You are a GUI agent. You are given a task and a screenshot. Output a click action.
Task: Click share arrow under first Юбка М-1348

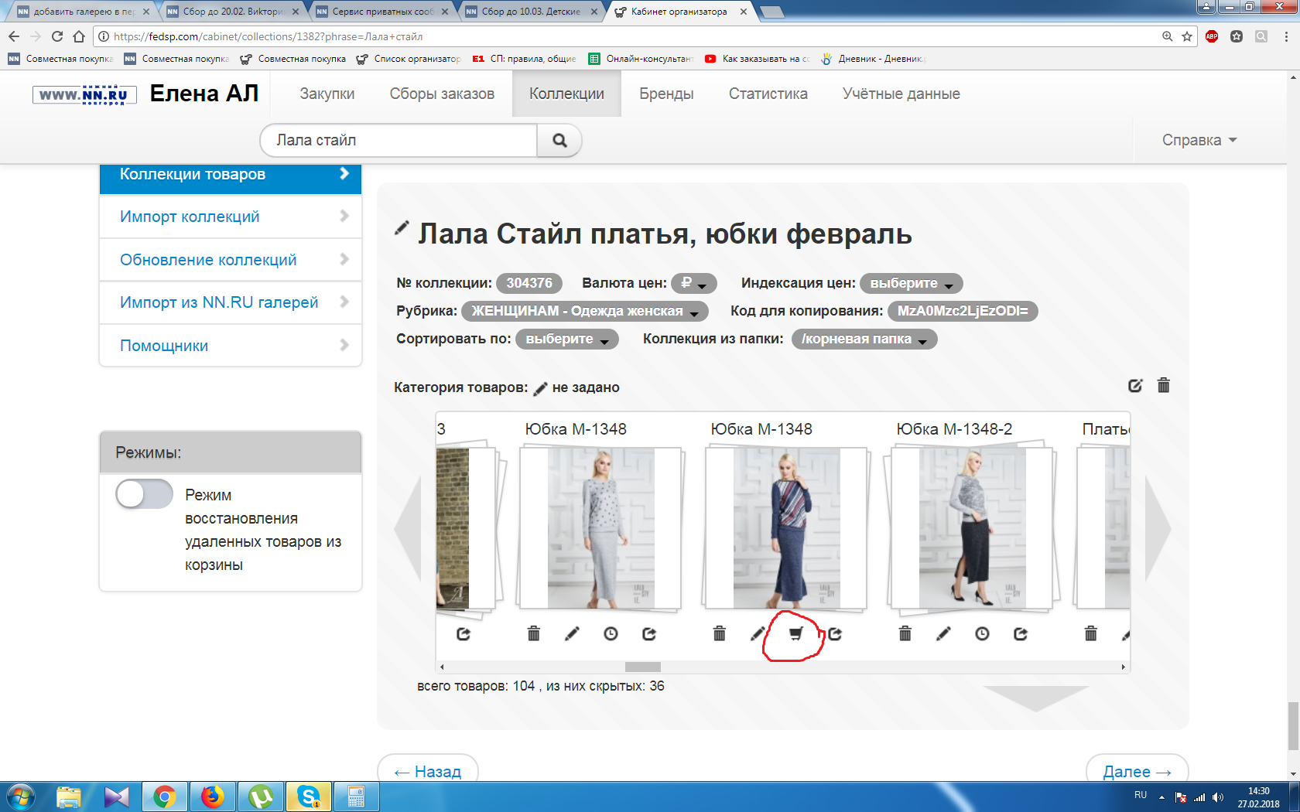pyautogui.click(x=649, y=634)
